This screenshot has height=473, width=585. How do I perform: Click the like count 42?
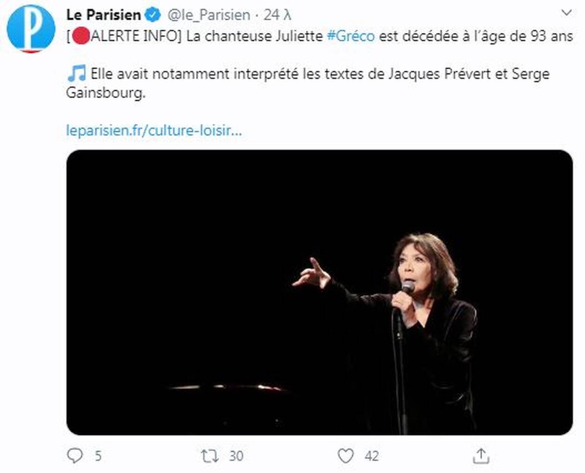click(371, 456)
